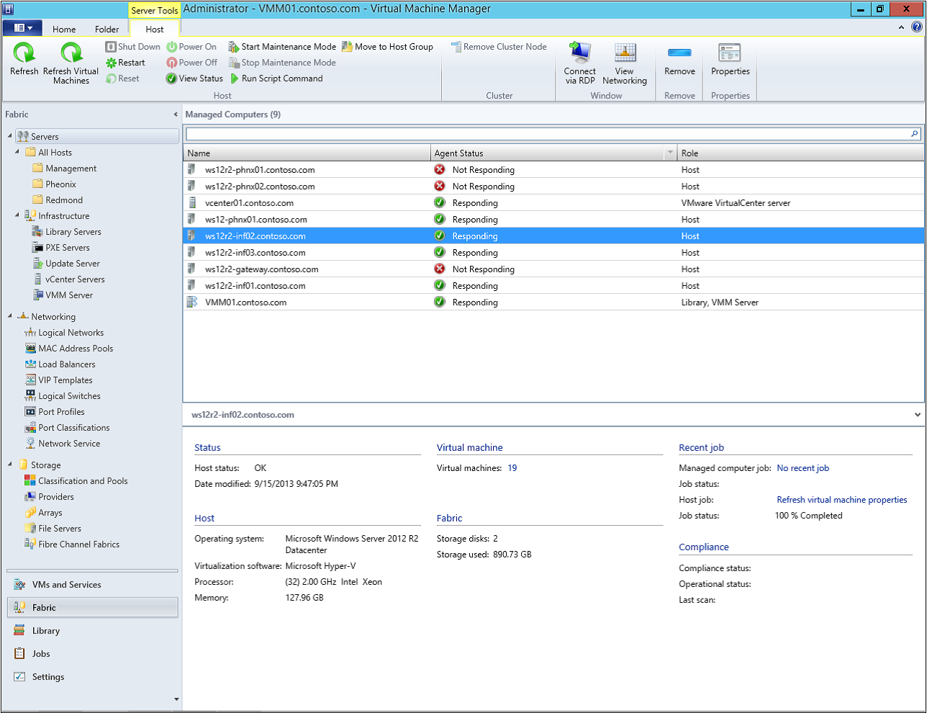Click the Reset host button
The image size is (927, 713).
pos(122,79)
